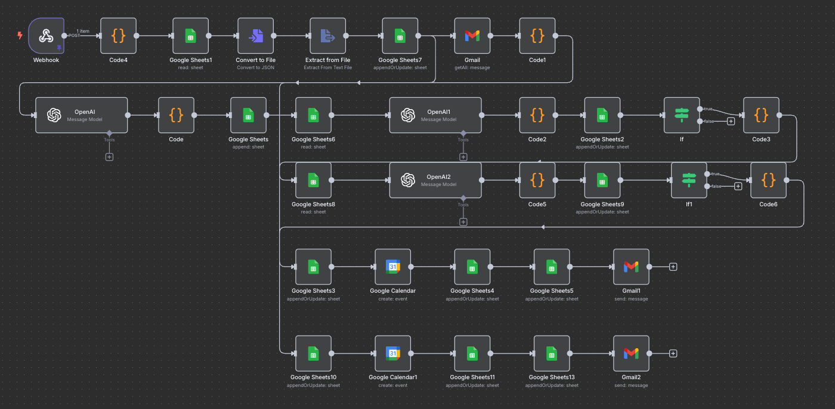Add a tool to the OpenAI2 node
835x409 pixels.
click(463, 222)
